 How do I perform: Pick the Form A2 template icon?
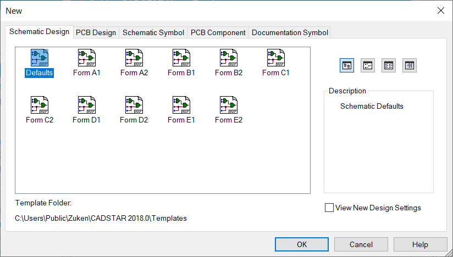point(134,58)
